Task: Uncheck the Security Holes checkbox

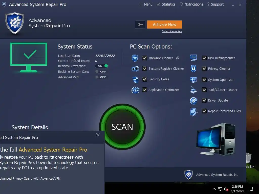Action: point(144,79)
